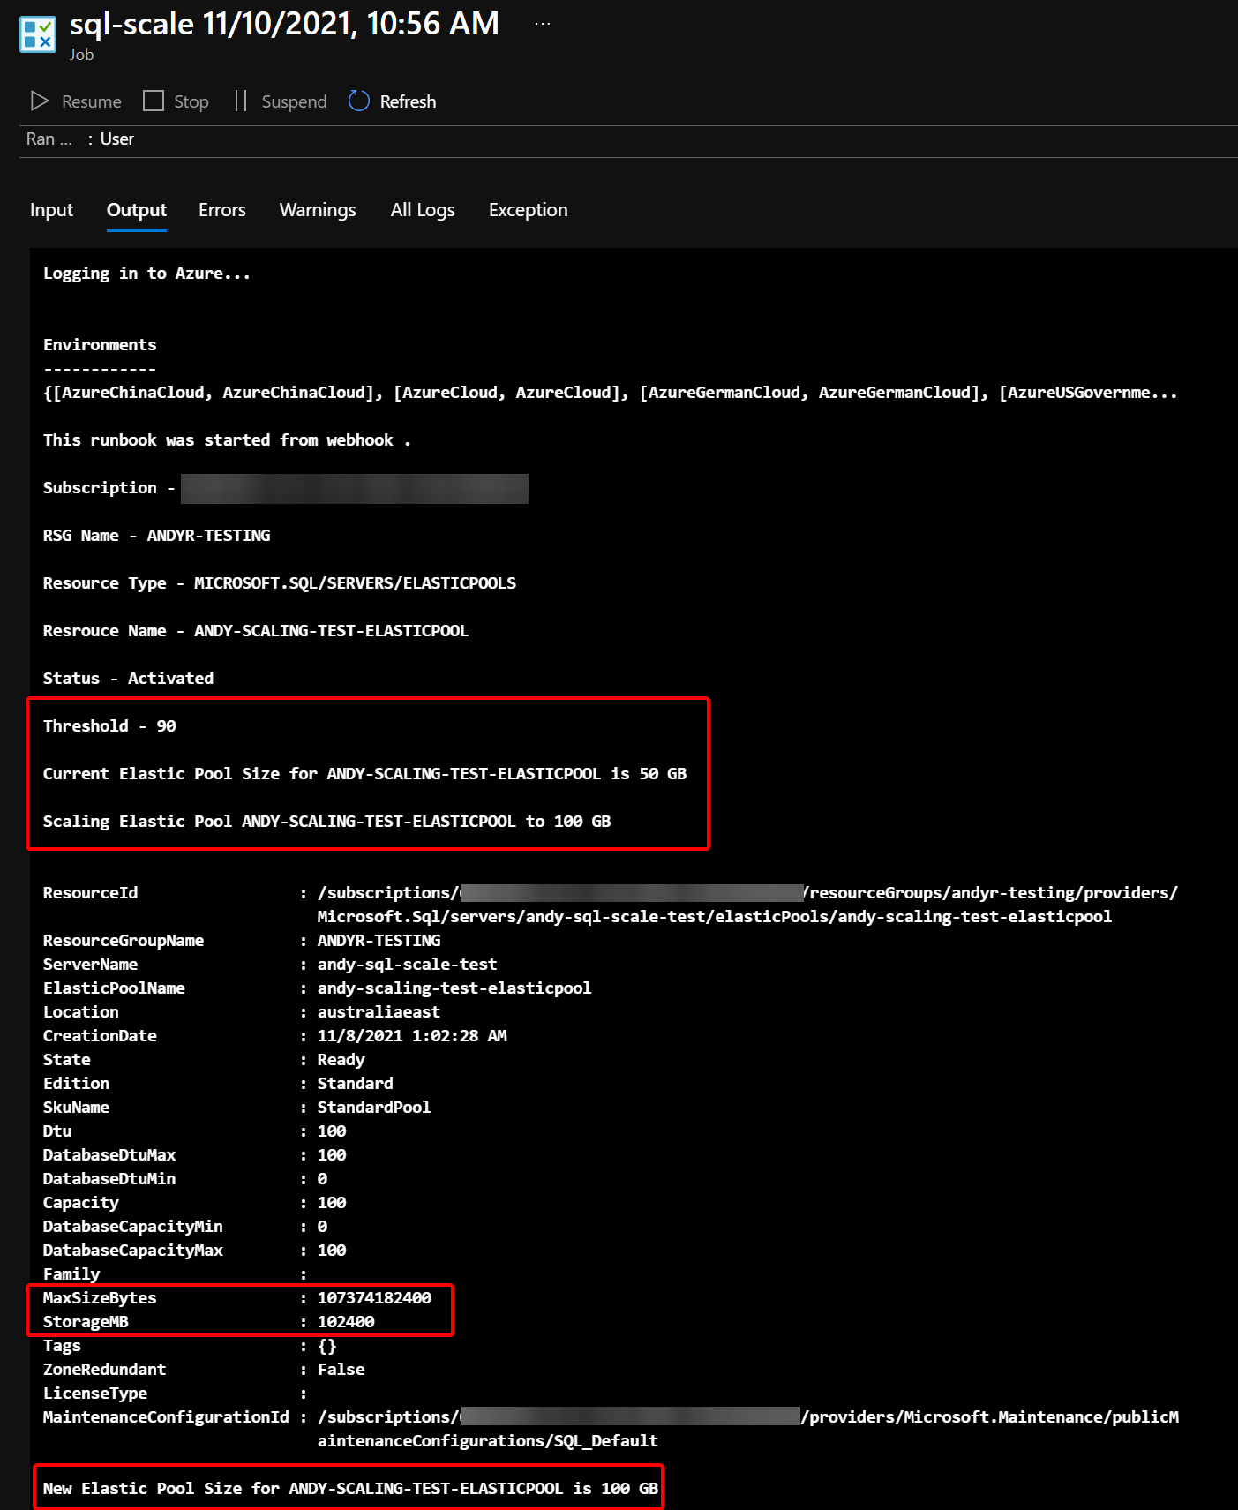The height and width of the screenshot is (1510, 1238).
Task: Open the Exception tab
Action: pos(529,210)
